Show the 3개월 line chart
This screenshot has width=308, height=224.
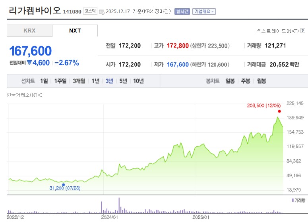79,81
